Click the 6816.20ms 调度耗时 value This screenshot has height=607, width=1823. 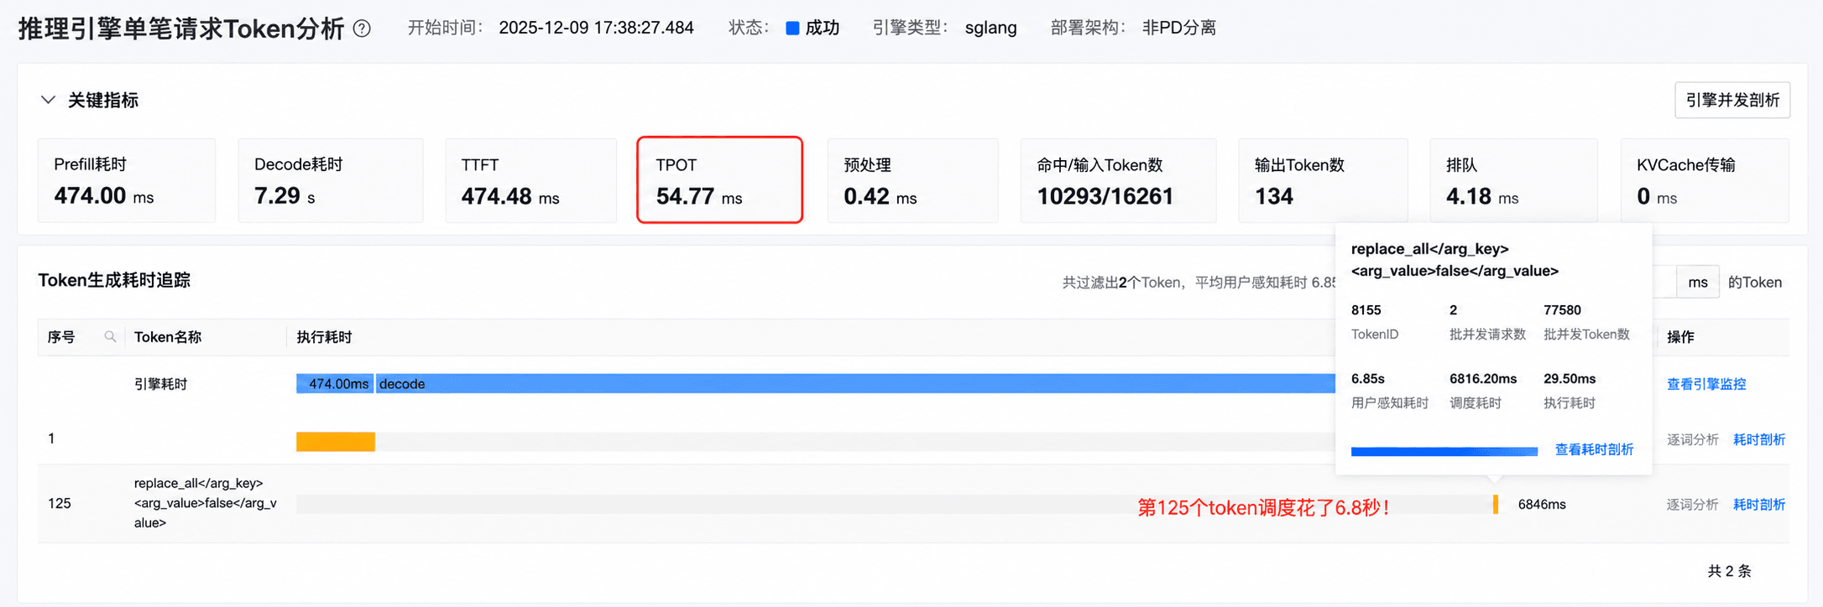[x=1483, y=379]
